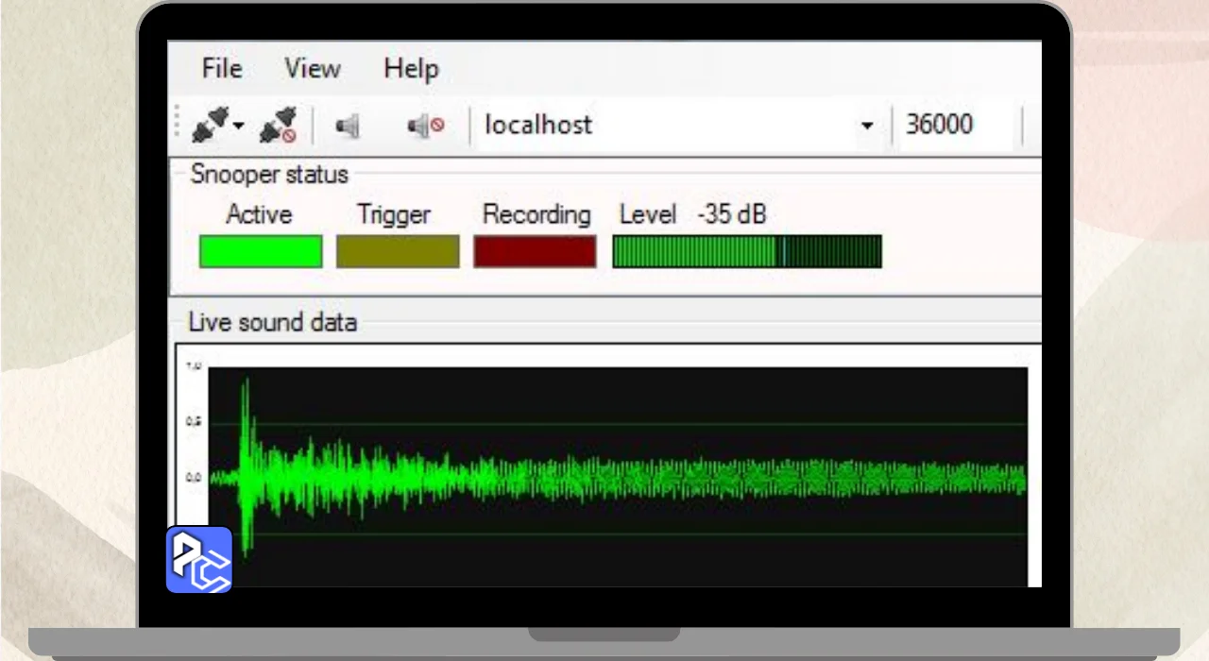Click the Level label text

[x=648, y=214]
